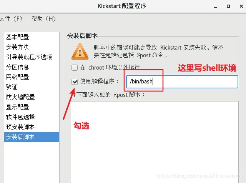Minimize the Kickstart window
The image size is (246, 183).
point(215,7)
